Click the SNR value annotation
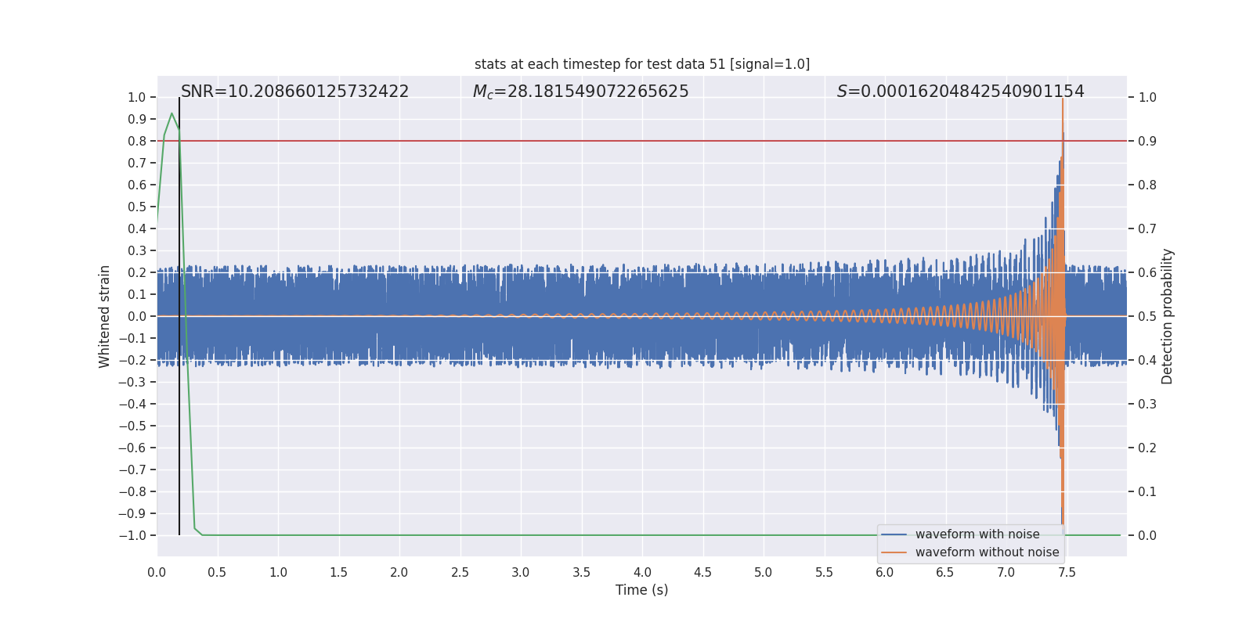The width and height of the screenshot is (1253, 626). point(294,92)
